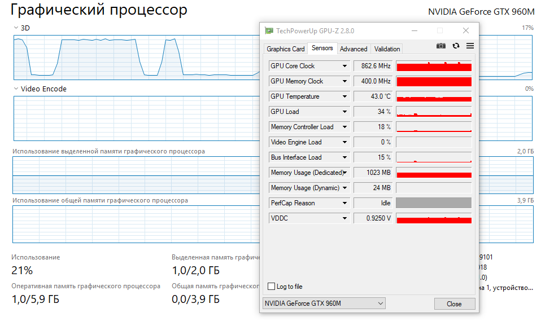Select the Sensors tab
Image resolution: width=541 pixels, height=330 pixels.
coord(322,48)
